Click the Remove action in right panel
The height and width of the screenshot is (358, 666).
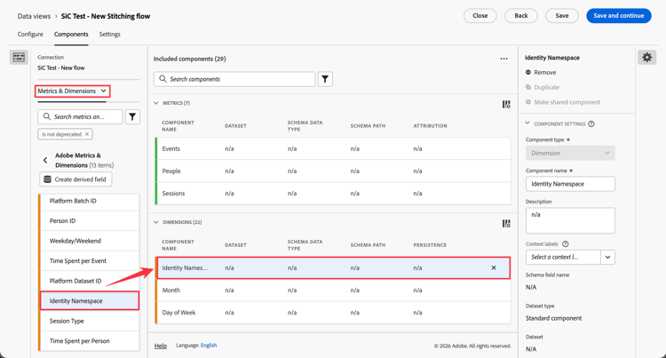click(541, 73)
